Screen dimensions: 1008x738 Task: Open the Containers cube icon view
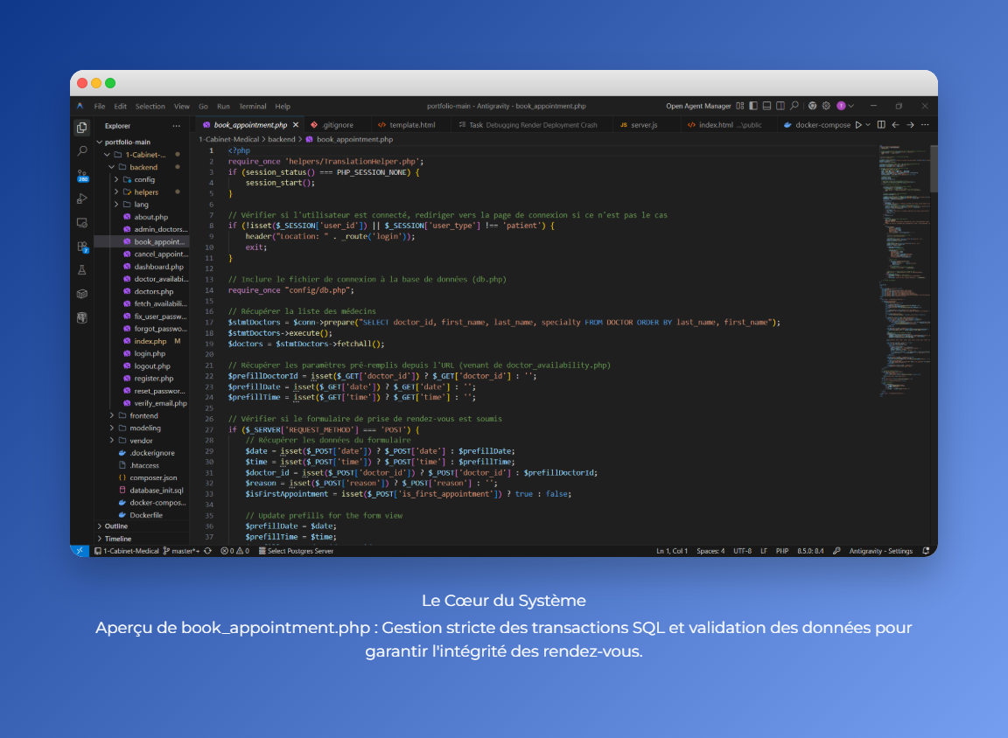[x=81, y=294]
